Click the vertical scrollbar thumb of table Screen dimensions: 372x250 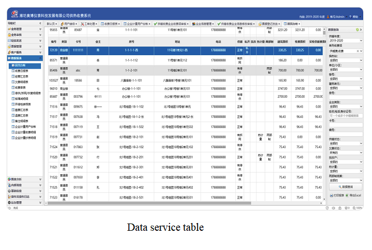pyautogui.click(x=324, y=33)
